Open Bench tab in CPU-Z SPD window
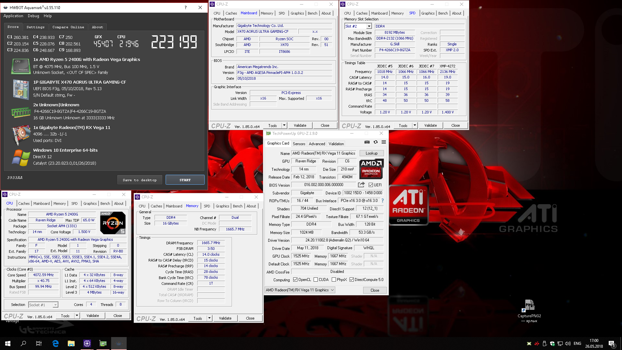The image size is (622, 350). (x=443, y=13)
